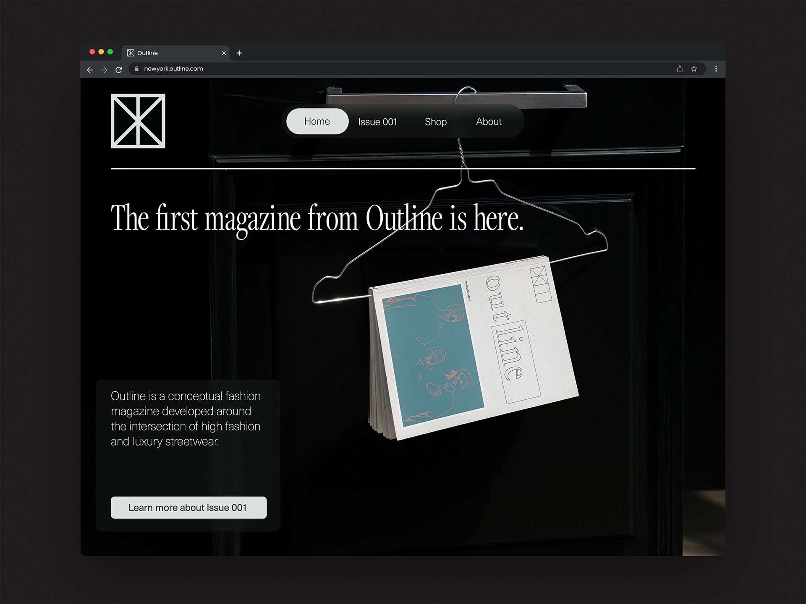806x604 pixels.
Task: Click the green maximize window button
Action: 110,52
